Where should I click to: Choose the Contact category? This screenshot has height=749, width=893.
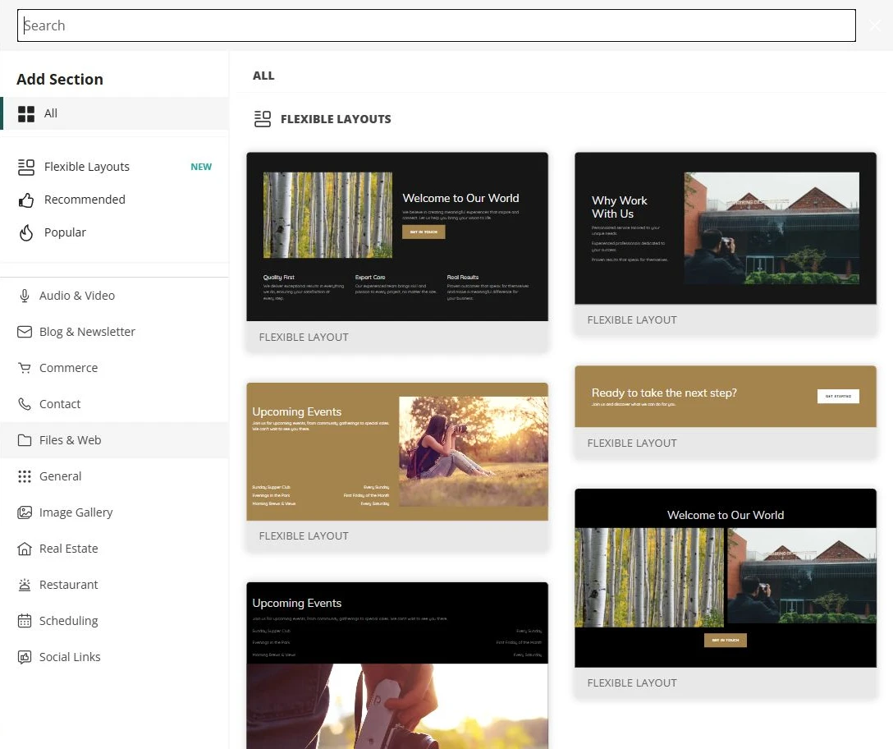(x=60, y=404)
